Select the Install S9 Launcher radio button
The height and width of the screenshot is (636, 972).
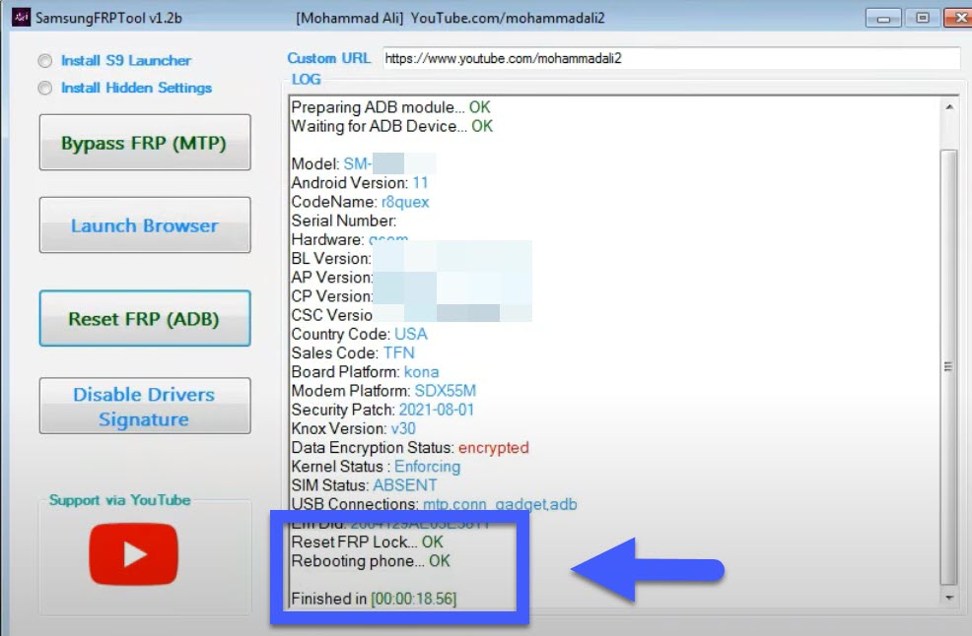pos(45,61)
